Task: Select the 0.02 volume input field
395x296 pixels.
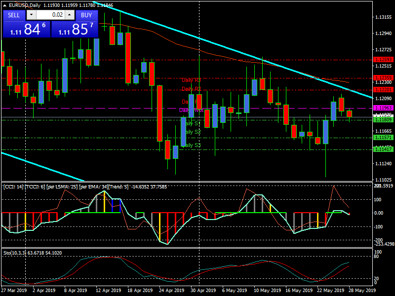Action: pyautogui.click(x=52, y=15)
